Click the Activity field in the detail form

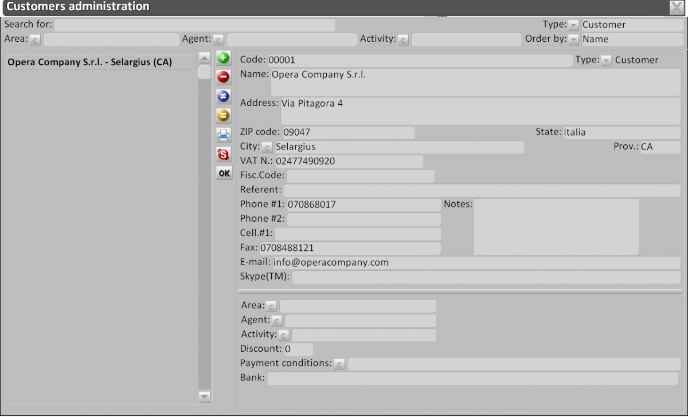[x=364, y=335]
